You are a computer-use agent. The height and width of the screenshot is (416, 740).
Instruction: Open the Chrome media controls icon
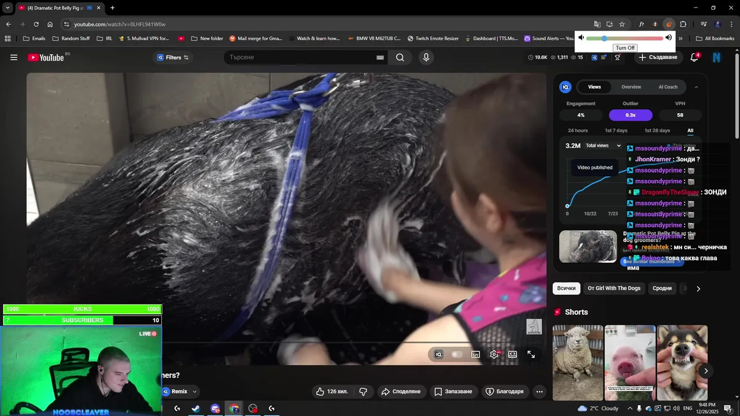[x=704, y=24]
